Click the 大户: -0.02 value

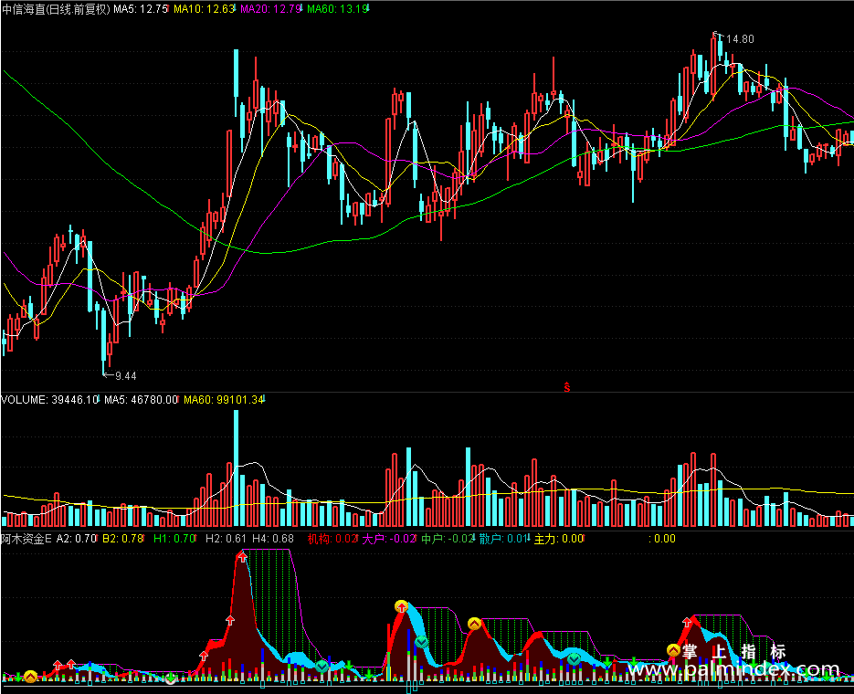coord(388,539)
